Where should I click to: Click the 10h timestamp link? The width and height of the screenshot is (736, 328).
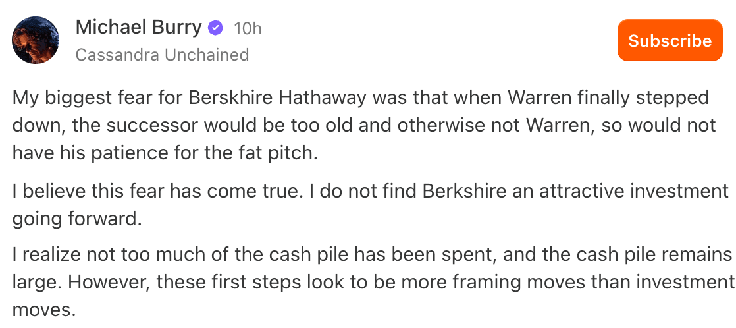248,29
